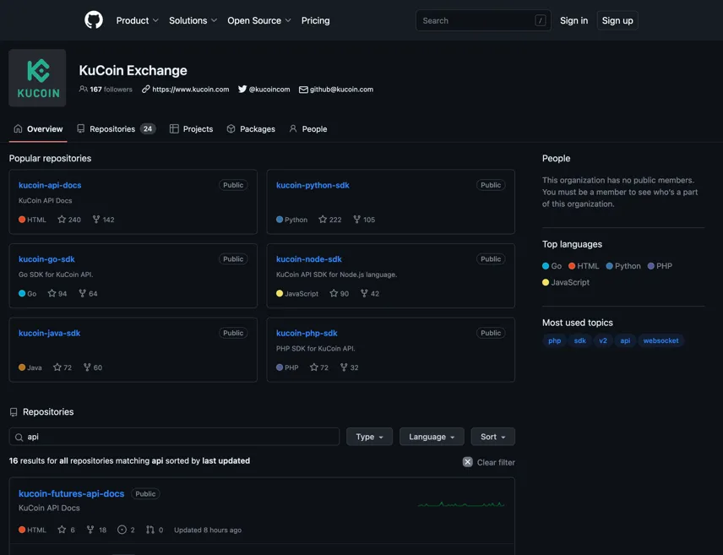This screenshot has width=723, height=555.
Task: Expand the Open Source menu
Action: point(259,21)
